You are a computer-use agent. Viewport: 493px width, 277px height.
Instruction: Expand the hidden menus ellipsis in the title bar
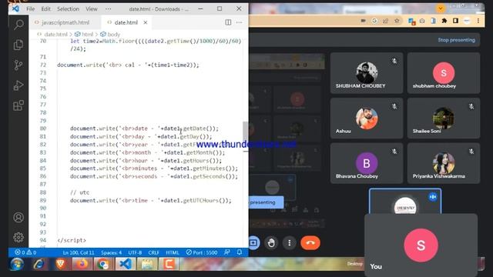108,8
